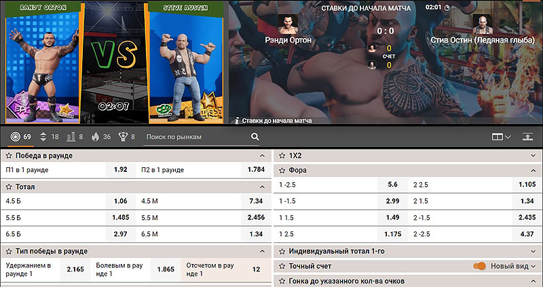
Task: Click the trophy icon filter (8)
Action: pyautogui.click(x=127, y=137)
